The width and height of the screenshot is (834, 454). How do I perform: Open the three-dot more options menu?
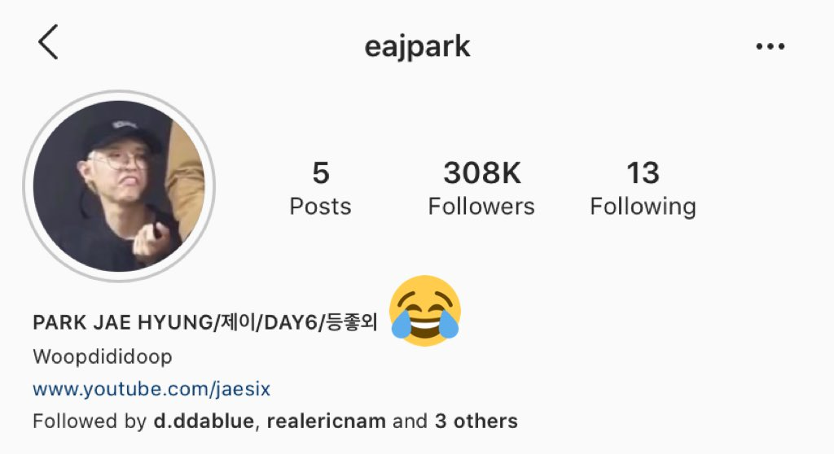(x=770, y=46)
